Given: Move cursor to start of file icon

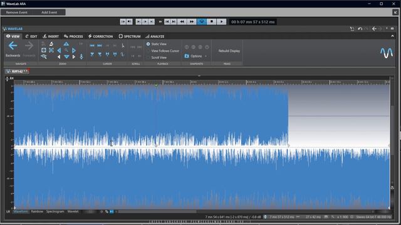Looking at the screenshot, I should click(x=92, y=46).
